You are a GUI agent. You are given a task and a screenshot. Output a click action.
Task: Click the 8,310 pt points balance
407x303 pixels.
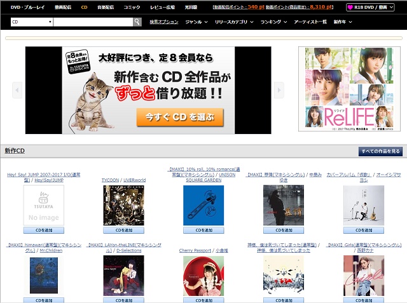tap(321, 7)
